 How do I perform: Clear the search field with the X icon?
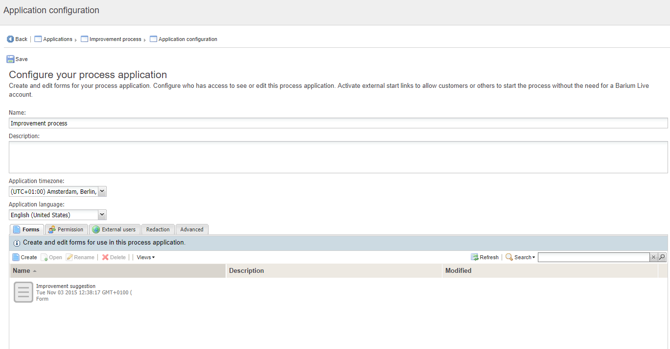653,257
